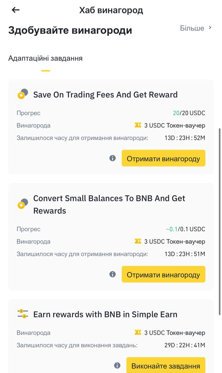Open Earn rewards with BNB in Simple Earn title
The height and width of the screenshot is (373, 222).
click(105, 314)
